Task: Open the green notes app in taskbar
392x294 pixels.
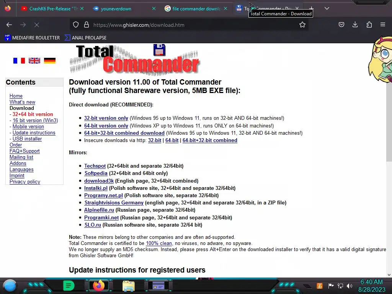Action: pyautogui.click(x=69, y=286)
